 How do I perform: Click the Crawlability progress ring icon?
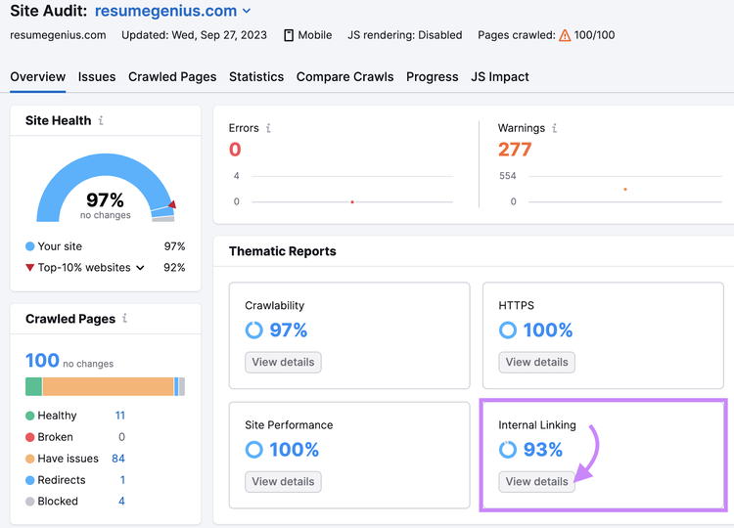click(x=254, y=330)
